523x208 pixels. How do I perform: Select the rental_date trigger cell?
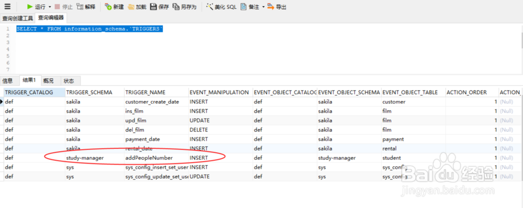156,148
